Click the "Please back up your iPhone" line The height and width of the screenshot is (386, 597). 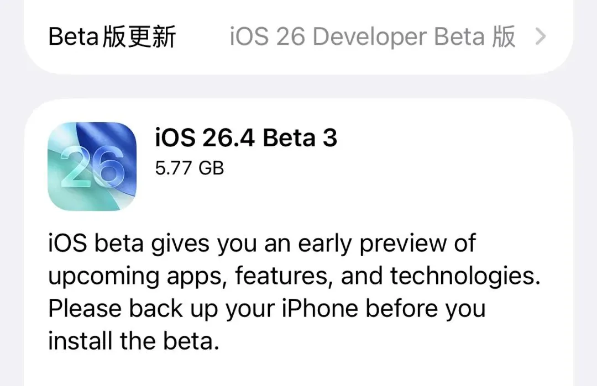266,308
